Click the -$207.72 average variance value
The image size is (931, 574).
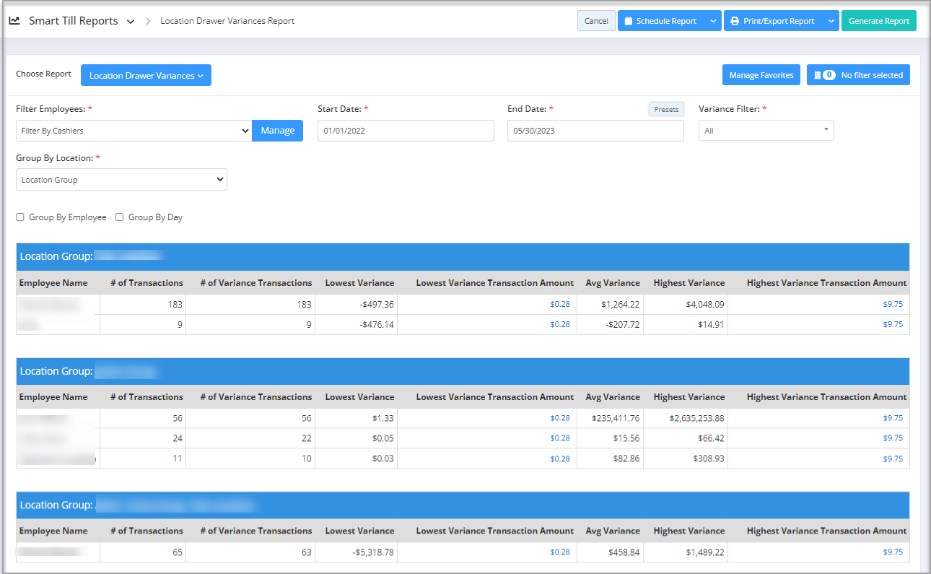[x=624, y=324]
